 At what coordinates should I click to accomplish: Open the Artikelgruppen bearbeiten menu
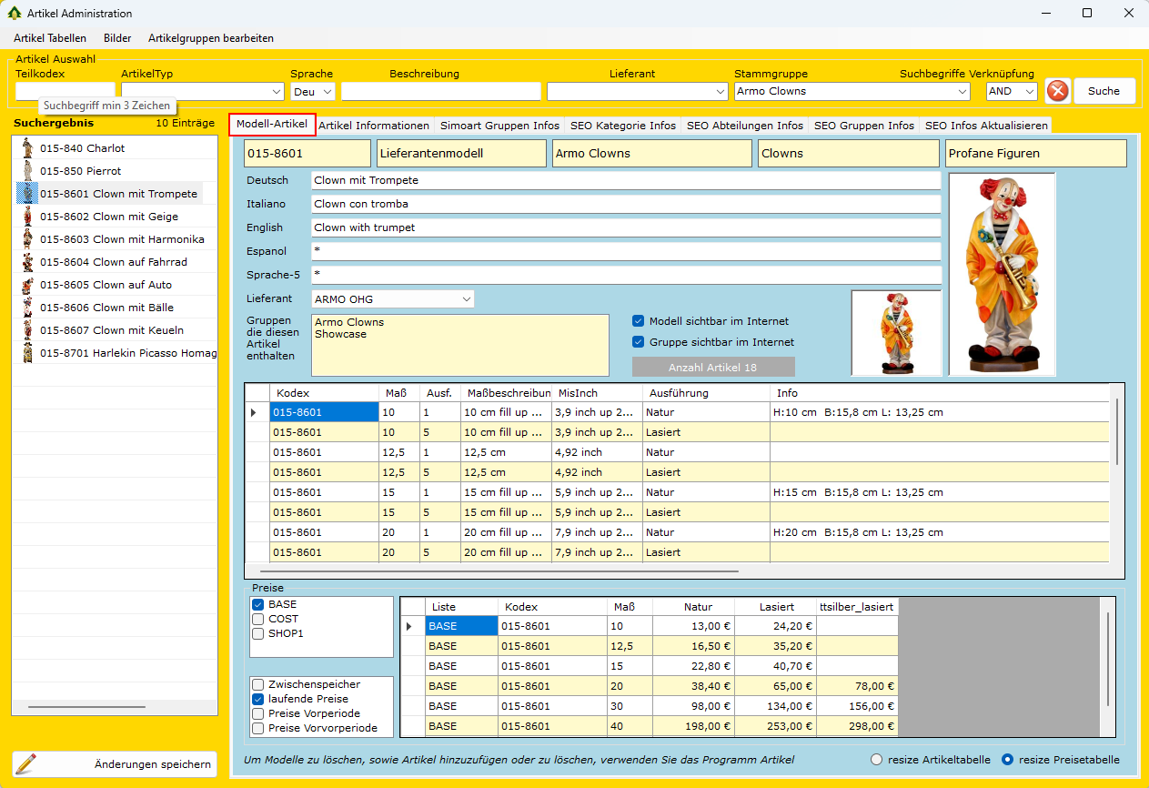pos(211,38)
